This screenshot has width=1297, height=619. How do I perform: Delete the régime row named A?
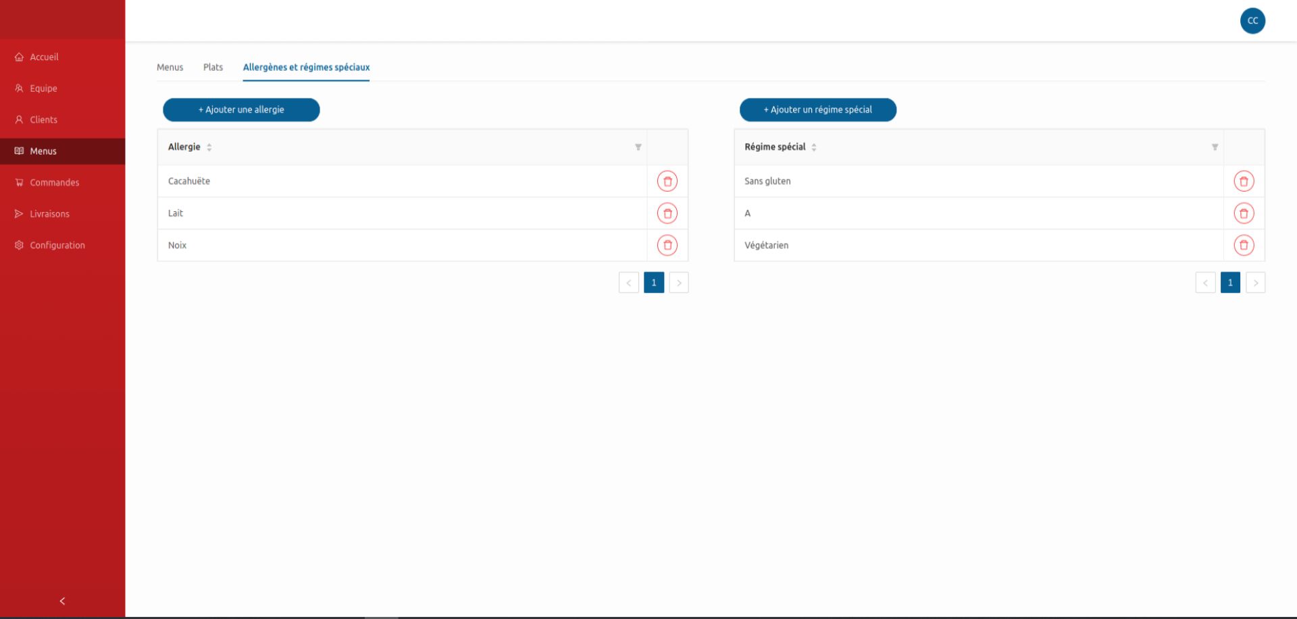point(1244,213)
